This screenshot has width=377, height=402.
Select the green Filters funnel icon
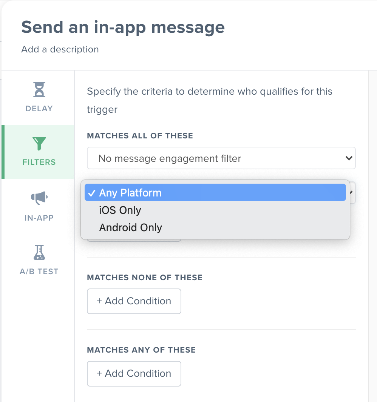[x=39, y=143]
